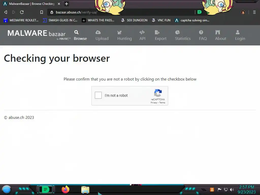Click the network tray icon
This screenshot has height=195, width=260.
click(226, 189)
